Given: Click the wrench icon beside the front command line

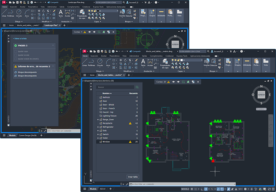Looking at the screenshot, I should tap(127, 185).
